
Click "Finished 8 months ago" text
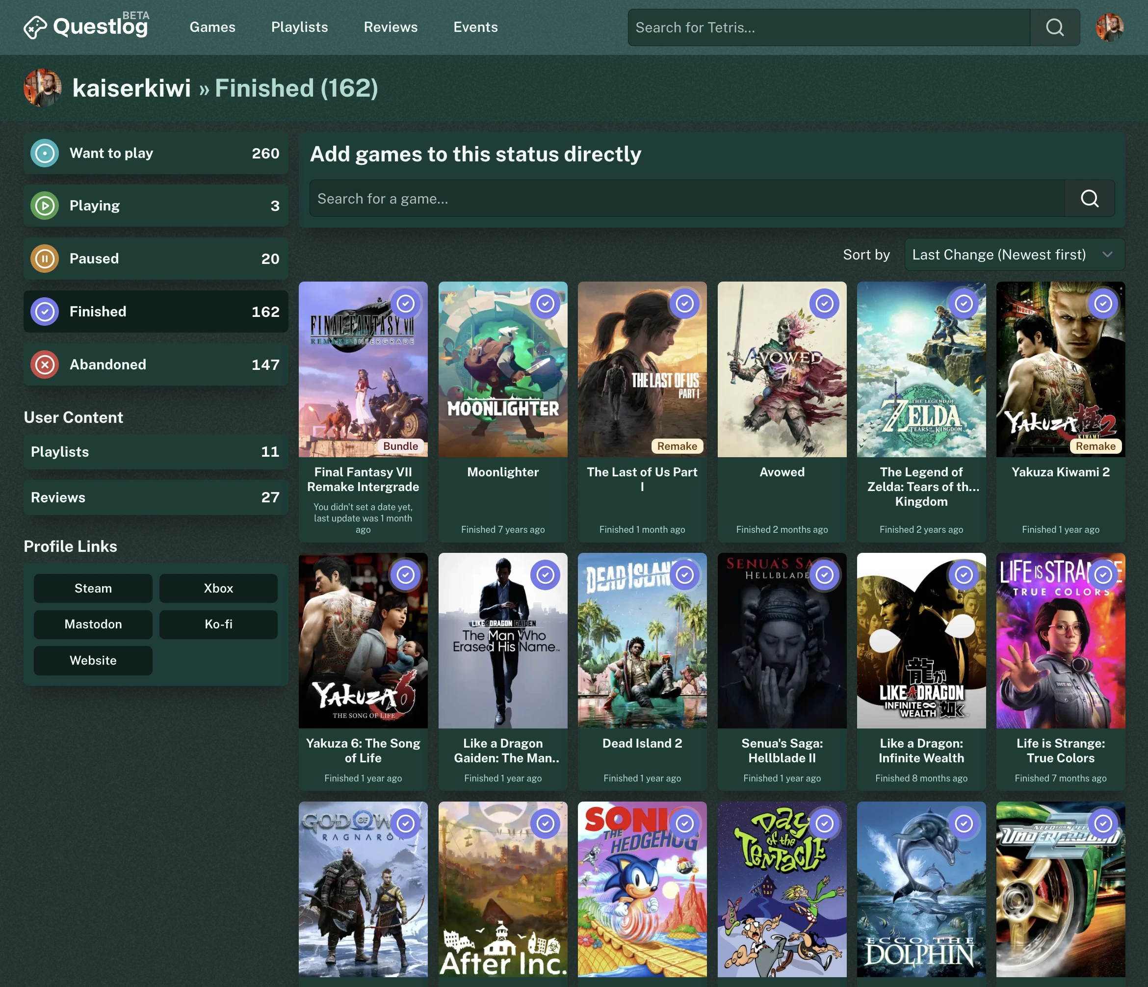click(x=921, y=778)
